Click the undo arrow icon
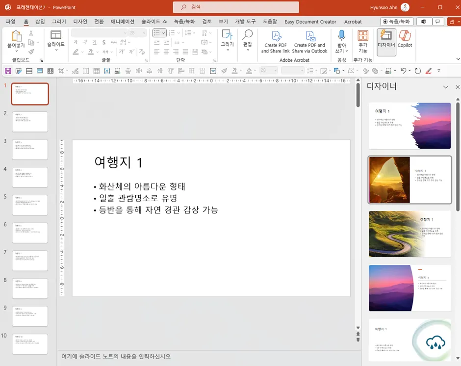 pyautogui.click(x=403, y=71)
